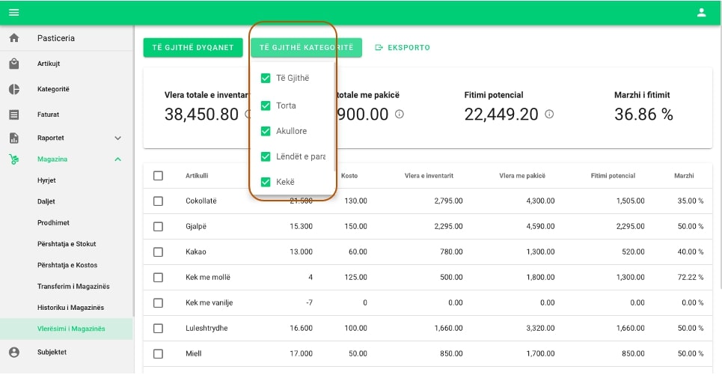Collapse the Magazina sidebar section

click(x=117, y=159)
